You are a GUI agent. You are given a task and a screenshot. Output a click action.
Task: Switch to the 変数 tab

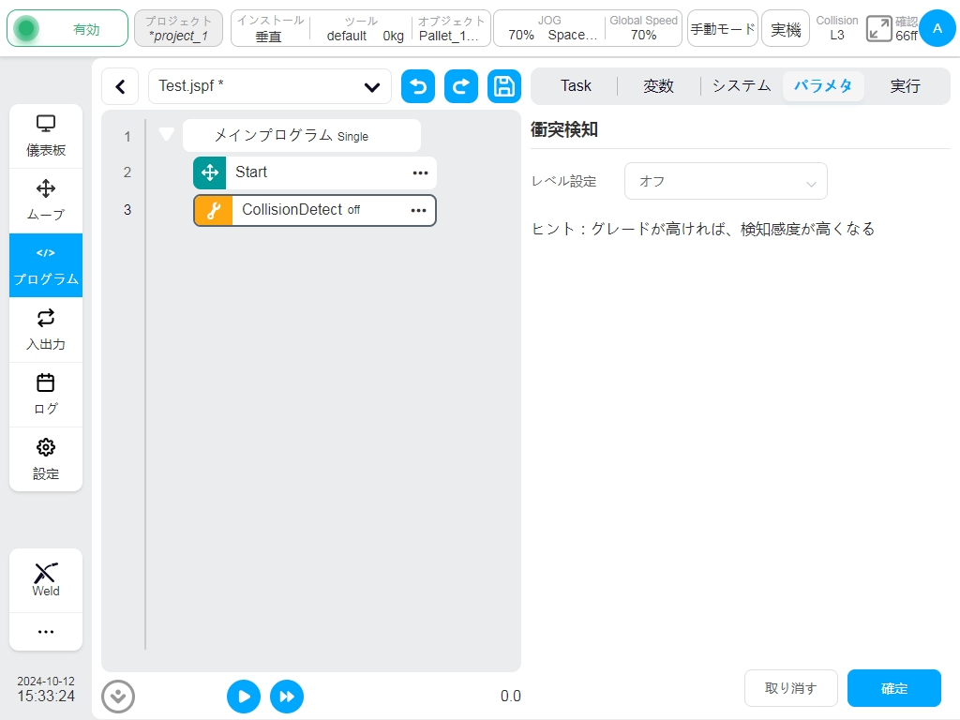(x=658, y=85)
